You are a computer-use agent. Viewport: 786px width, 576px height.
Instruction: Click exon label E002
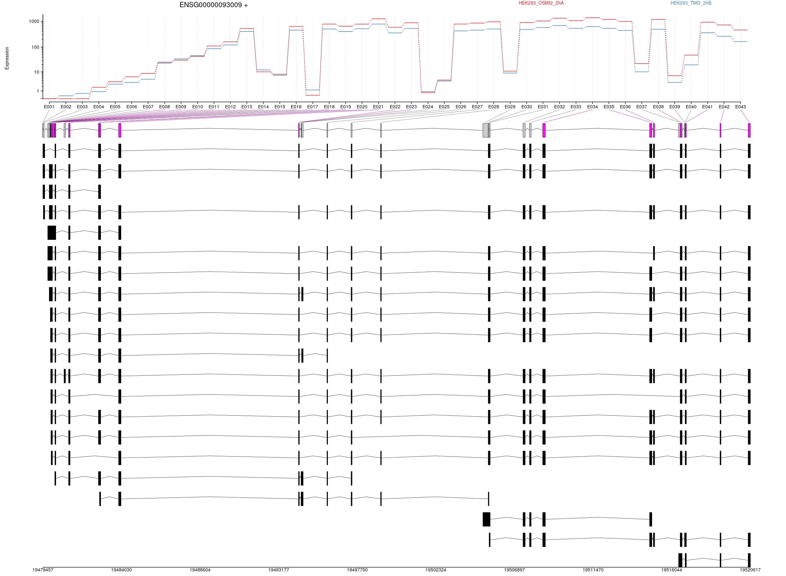[x=65, y=107]
